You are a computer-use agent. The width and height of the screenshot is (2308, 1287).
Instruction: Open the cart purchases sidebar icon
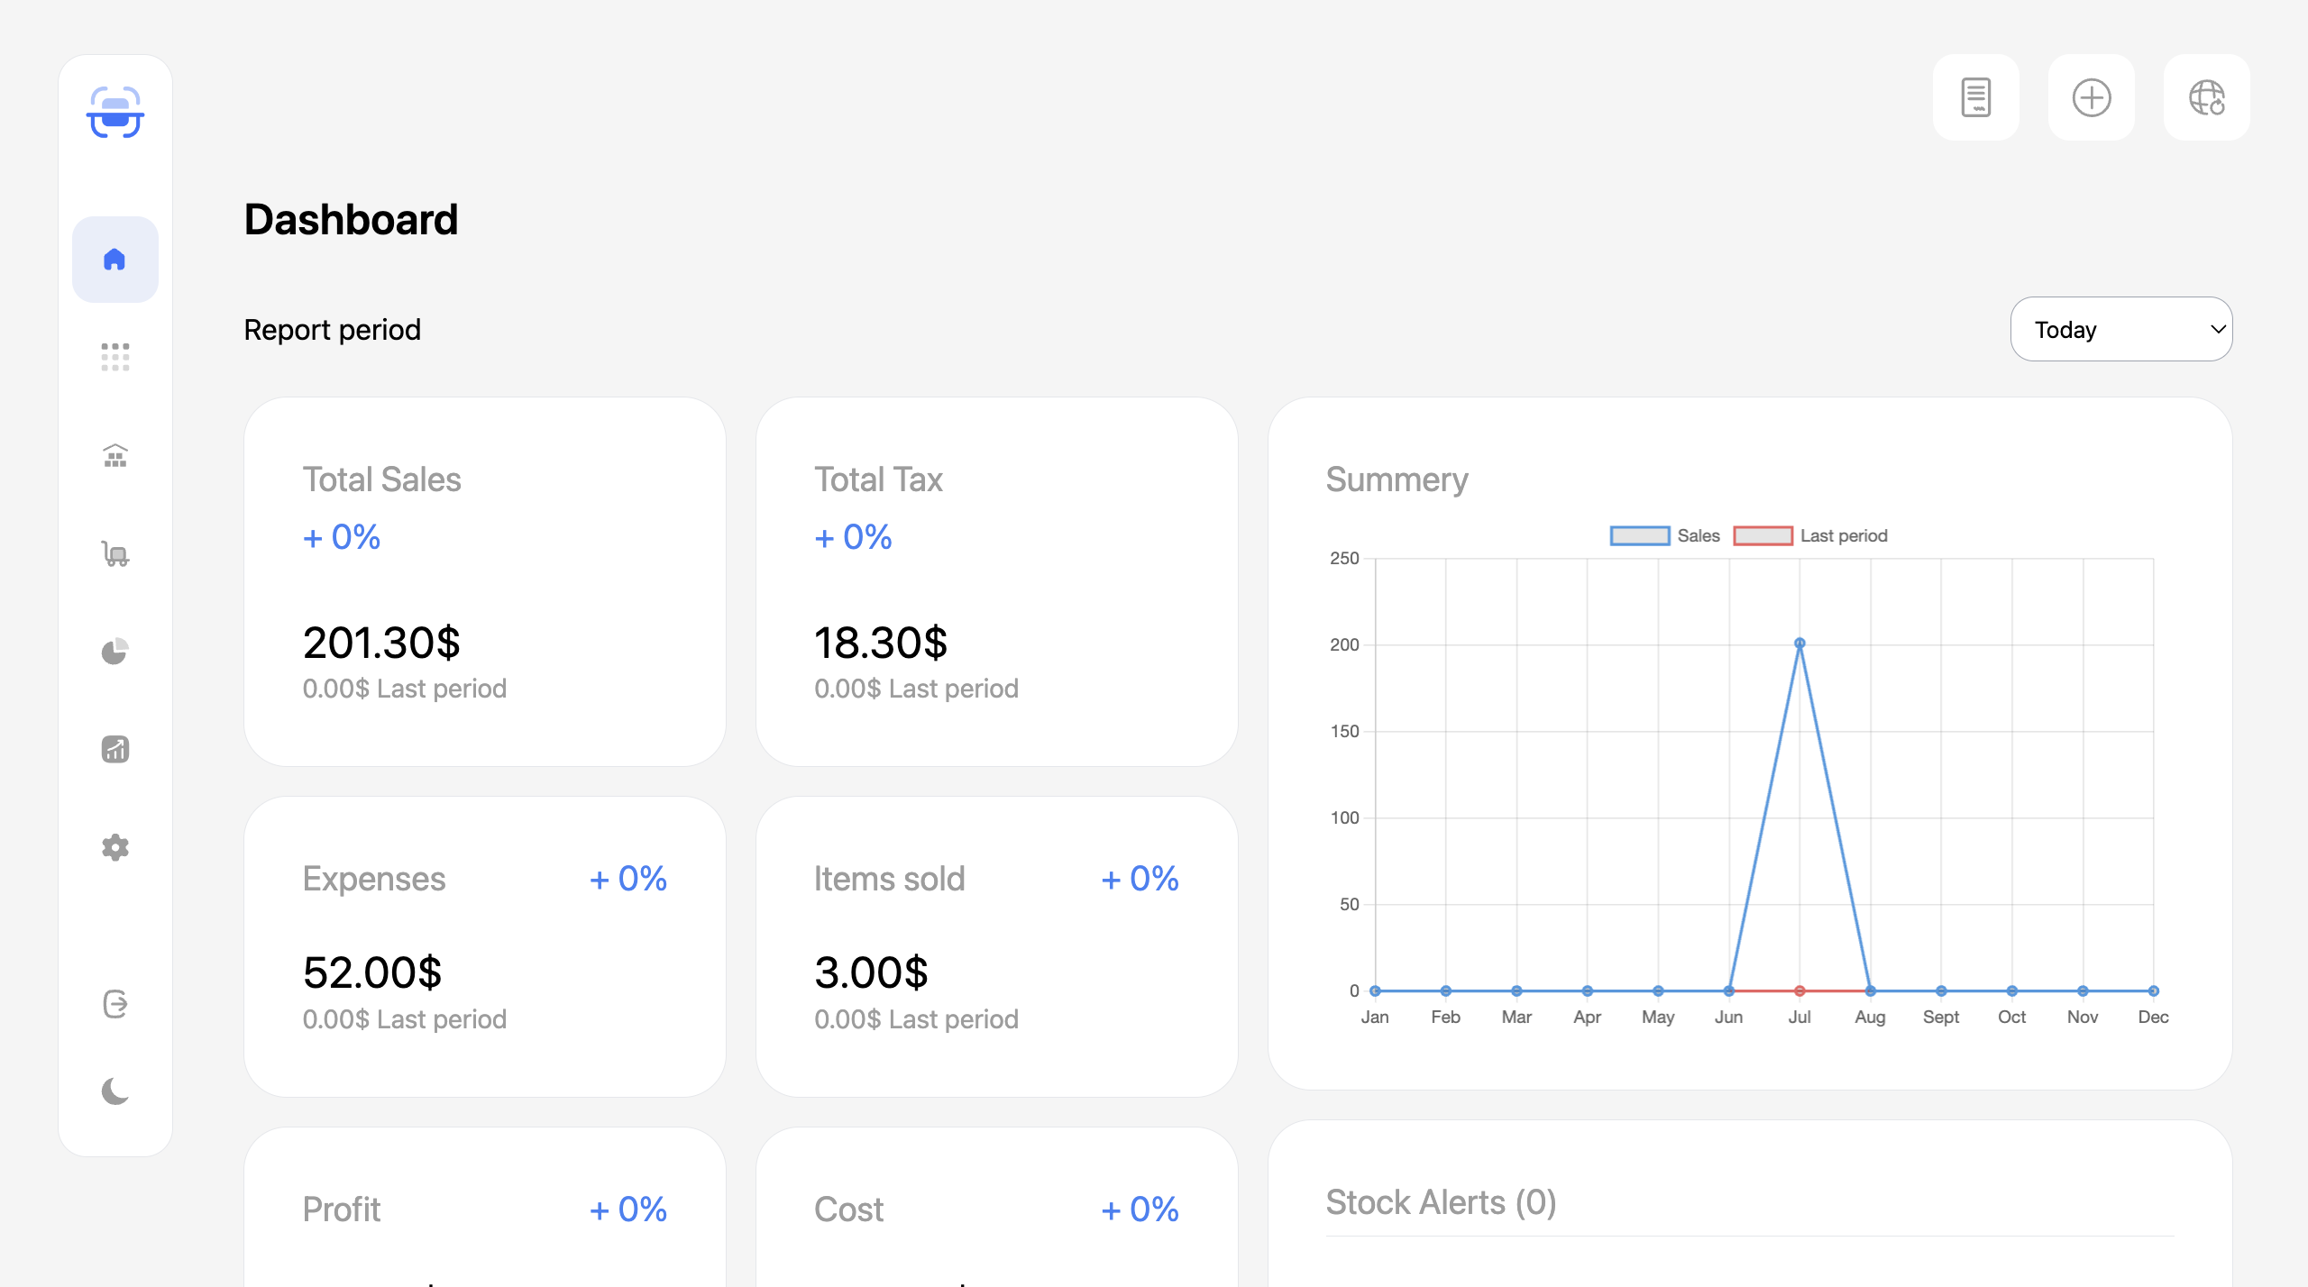click(x=115, y=553)
